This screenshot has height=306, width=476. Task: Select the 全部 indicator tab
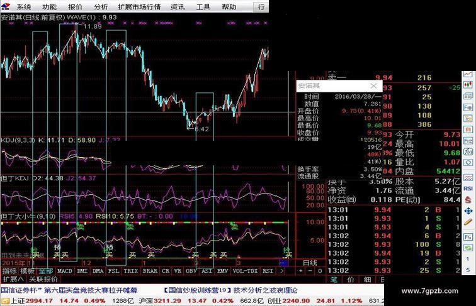46,271
